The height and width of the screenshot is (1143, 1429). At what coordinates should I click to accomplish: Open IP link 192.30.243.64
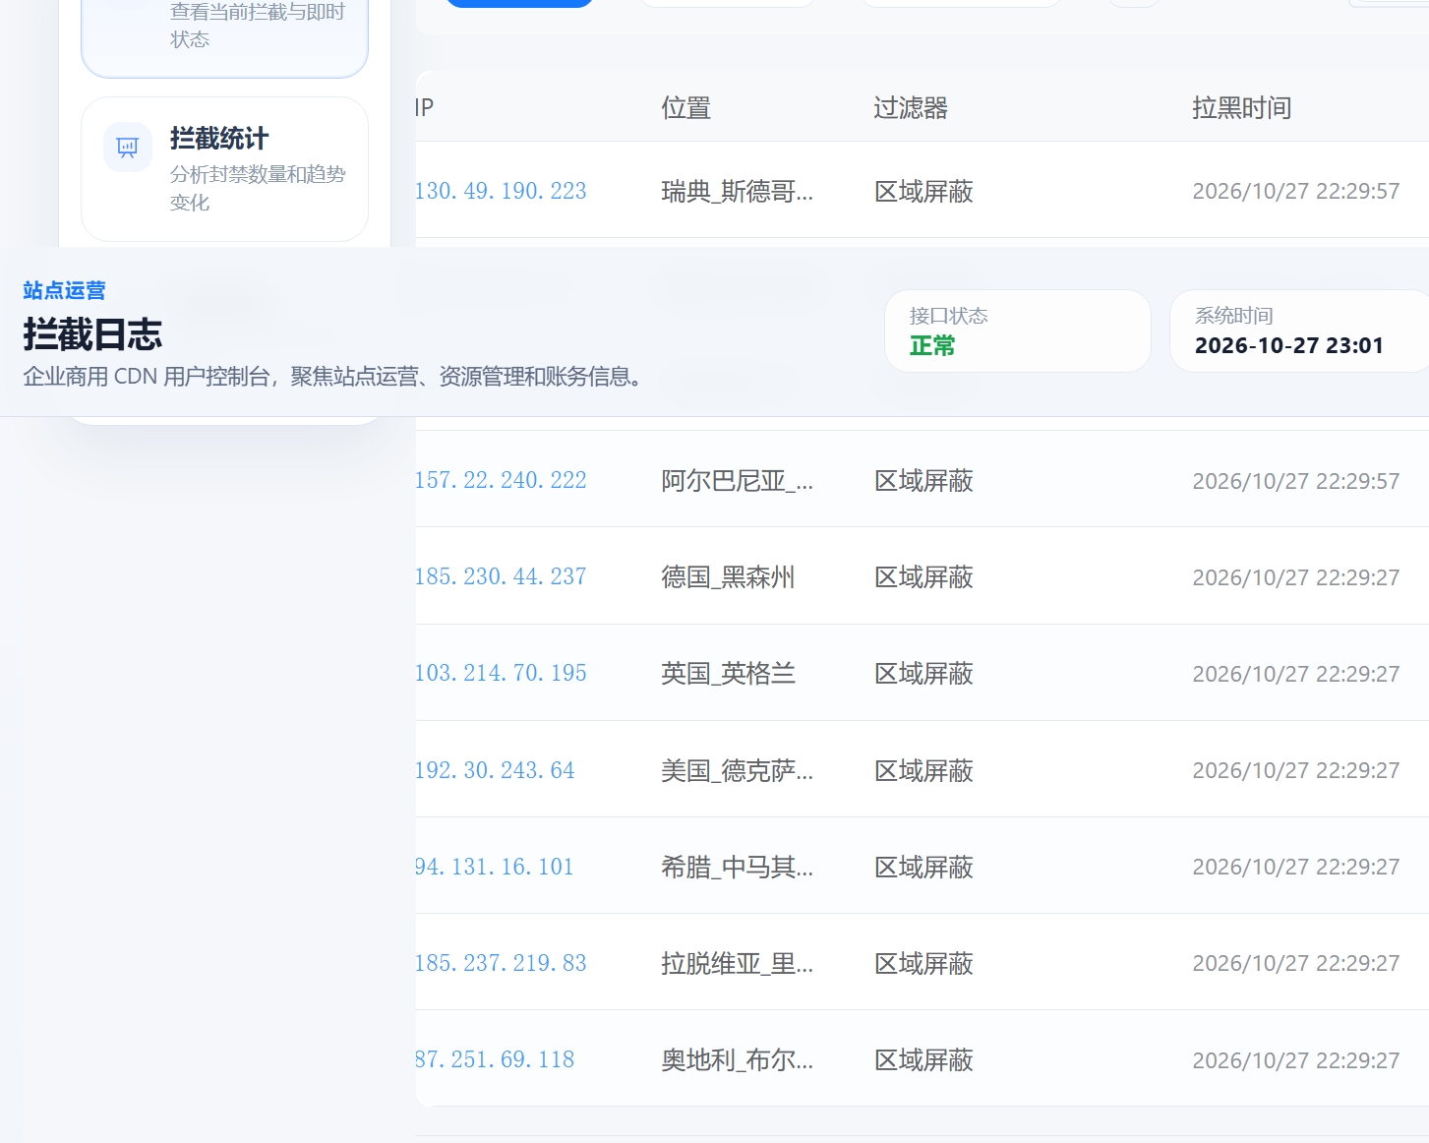click(495, 770)
